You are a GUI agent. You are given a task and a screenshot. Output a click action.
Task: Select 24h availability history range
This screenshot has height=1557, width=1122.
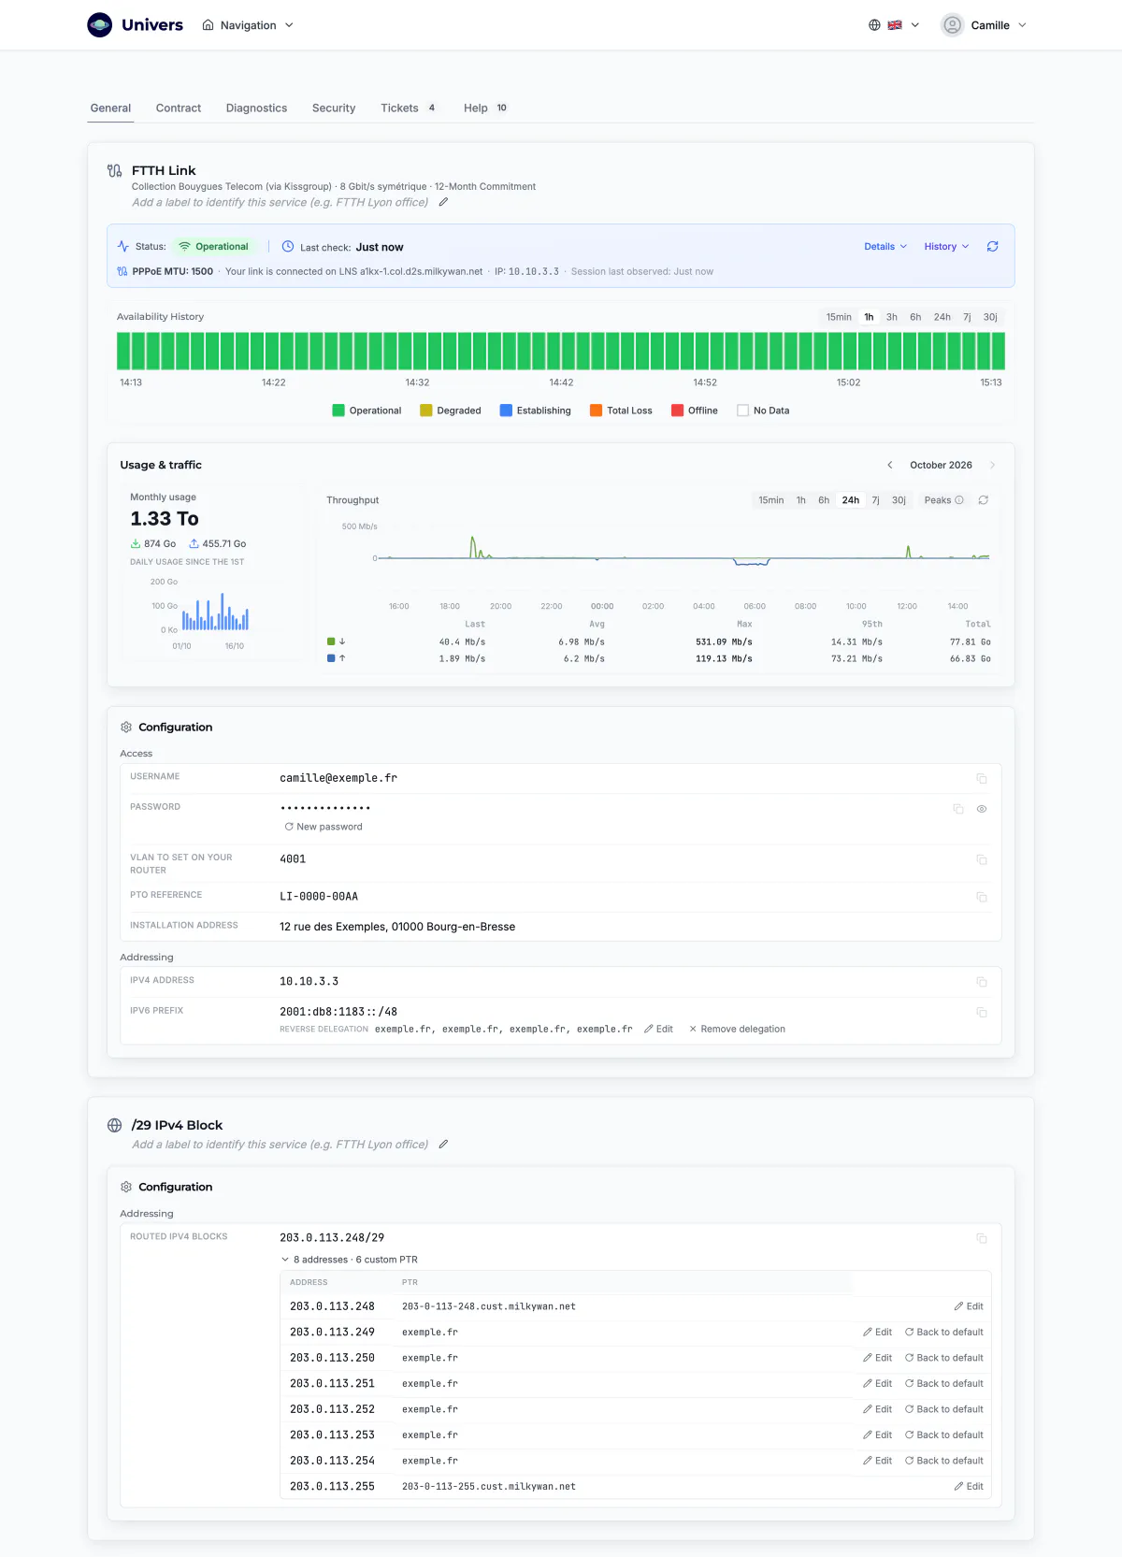click(x=942, y=317)
